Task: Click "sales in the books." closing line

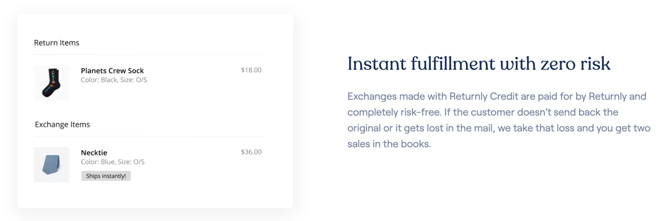Action: click(389, 144)
